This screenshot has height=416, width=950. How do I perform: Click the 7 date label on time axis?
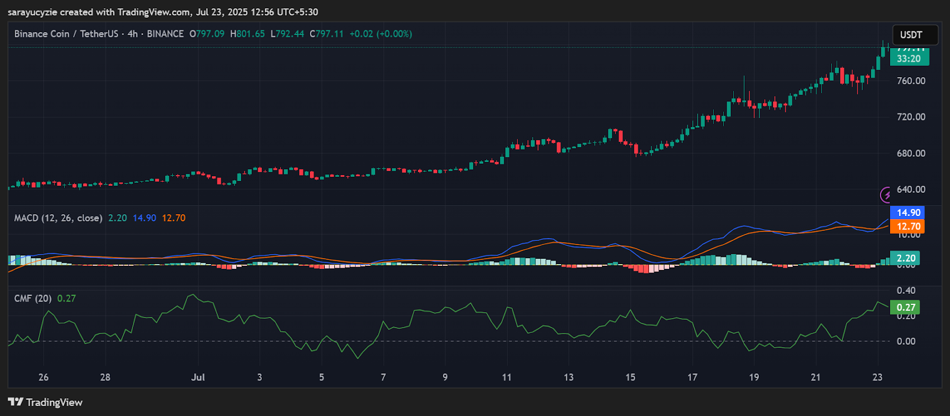point(383,377)
